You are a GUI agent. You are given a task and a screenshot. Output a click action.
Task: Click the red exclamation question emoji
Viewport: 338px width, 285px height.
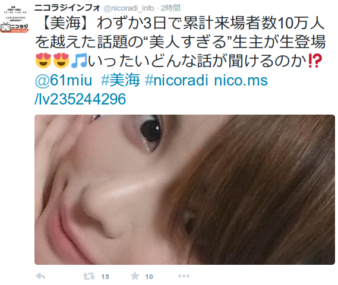[x=315, y=61]
